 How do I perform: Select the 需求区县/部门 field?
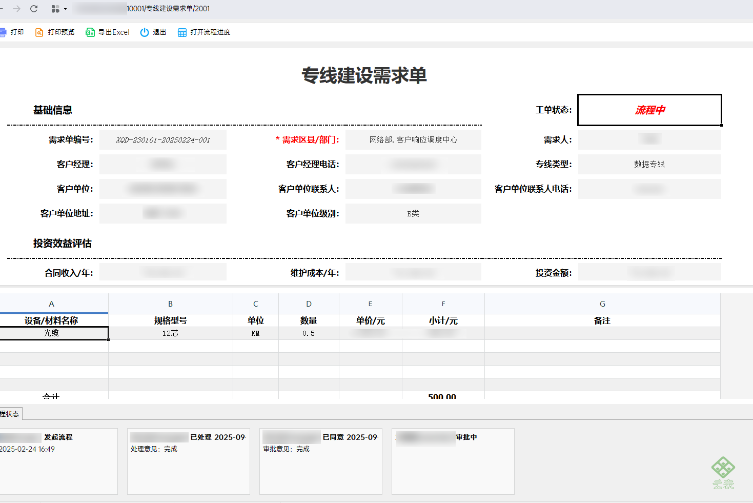(x=413, y=140)
